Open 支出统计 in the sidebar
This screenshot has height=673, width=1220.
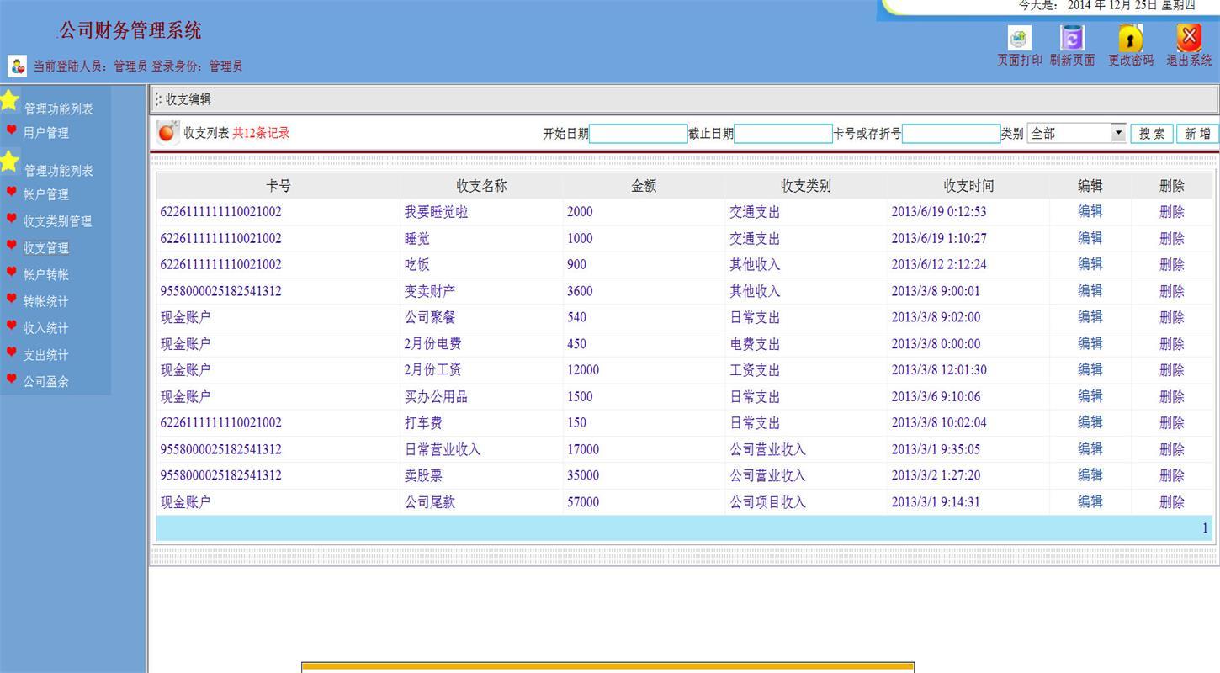(46, 355)
